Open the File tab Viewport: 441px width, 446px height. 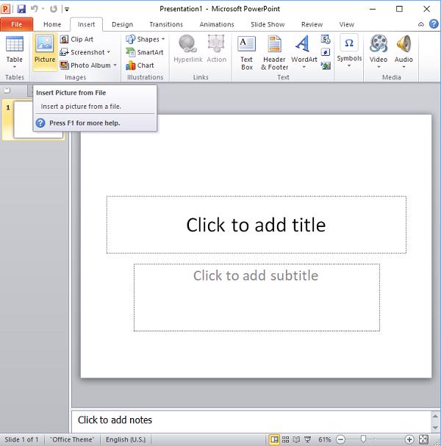pyautogui.click(x=16, y=24)
